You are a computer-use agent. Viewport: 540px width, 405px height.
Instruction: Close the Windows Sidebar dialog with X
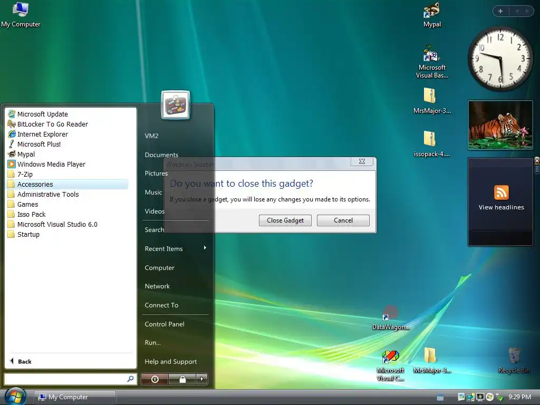(x=362, y=161)
